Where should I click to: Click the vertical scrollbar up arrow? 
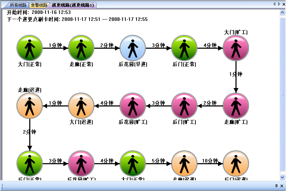point(283,12)
